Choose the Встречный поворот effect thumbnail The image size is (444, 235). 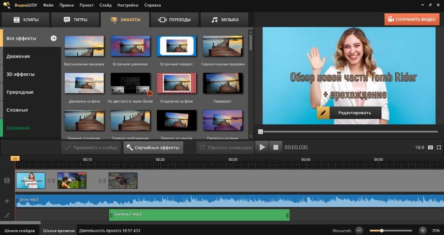tap(176, 46)
